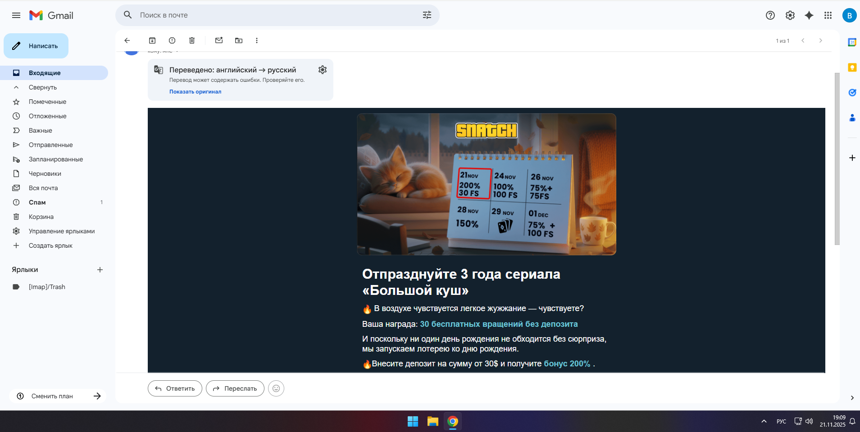Delete the email with the trash icon
This screenshot has height=432, width=860.
[x=192, y=40]
